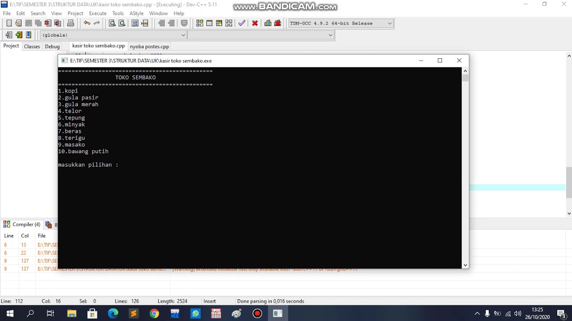Click the console window's scrollbar down arrow
Image resolution: width=572 pixels, height=321 pixels.
click(465, 265)
